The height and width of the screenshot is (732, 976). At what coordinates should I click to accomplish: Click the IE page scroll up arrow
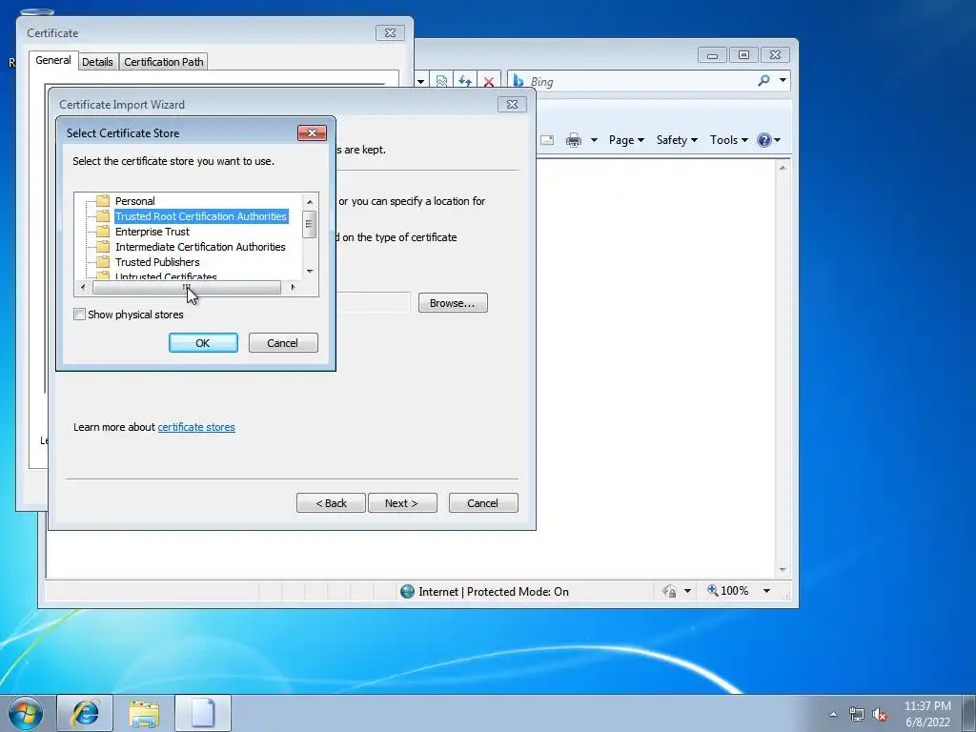pos(783,168)
